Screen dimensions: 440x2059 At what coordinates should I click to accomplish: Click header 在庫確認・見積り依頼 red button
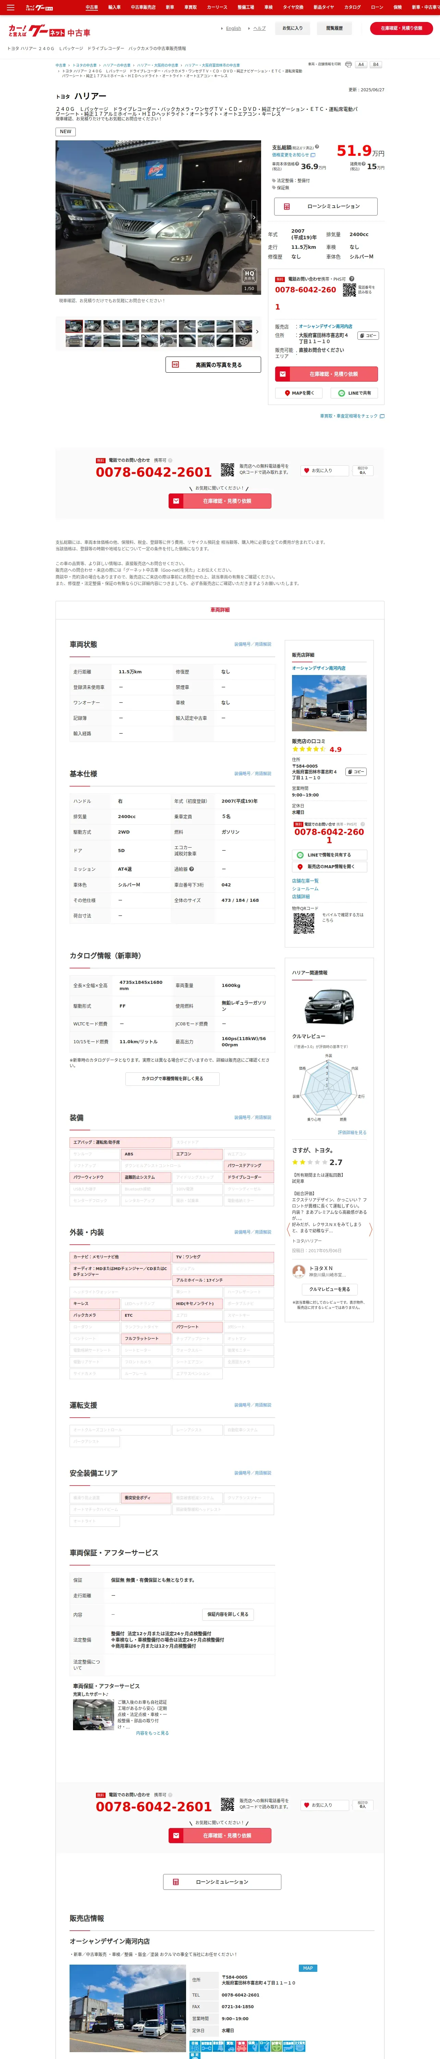(401, 28)
